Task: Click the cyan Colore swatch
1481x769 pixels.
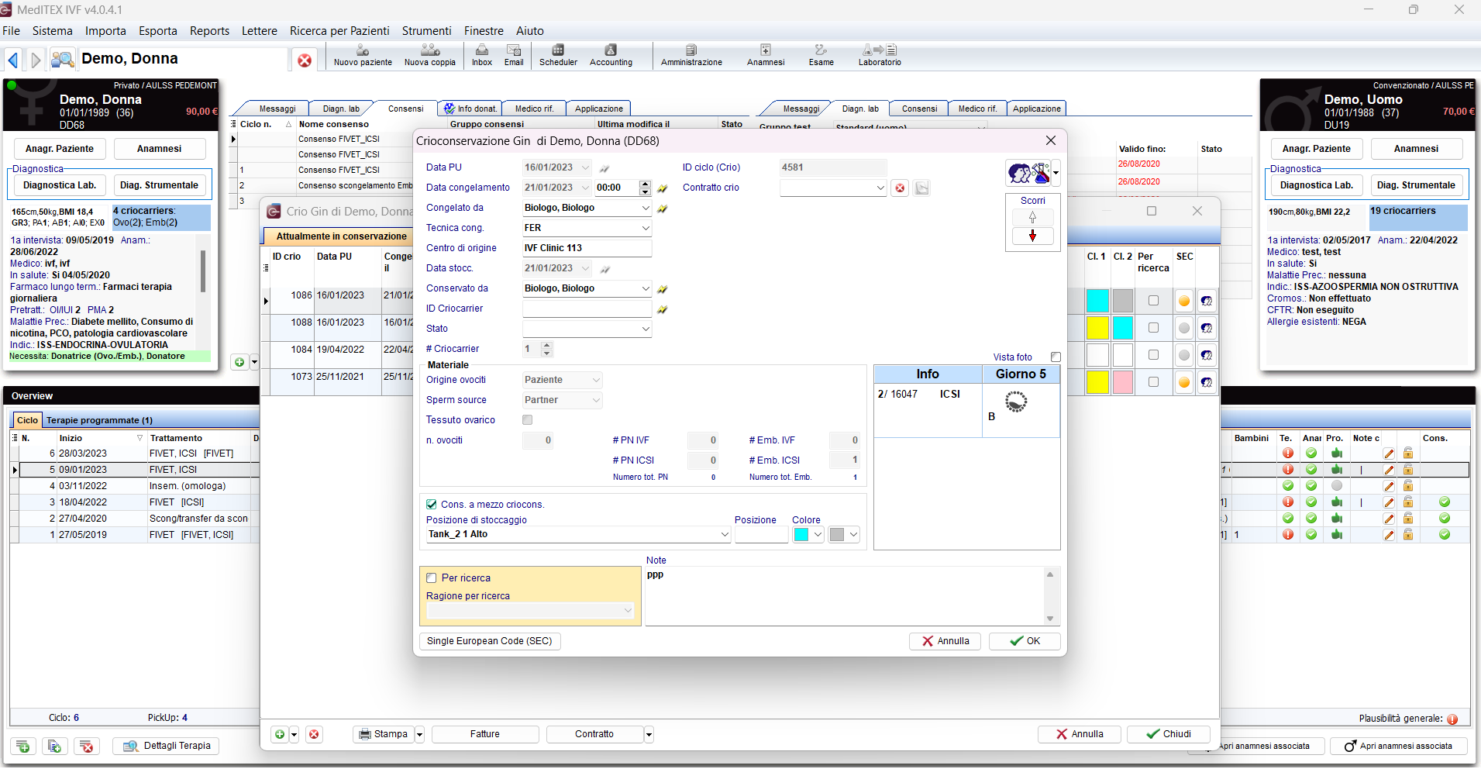Action: point(801,535)
